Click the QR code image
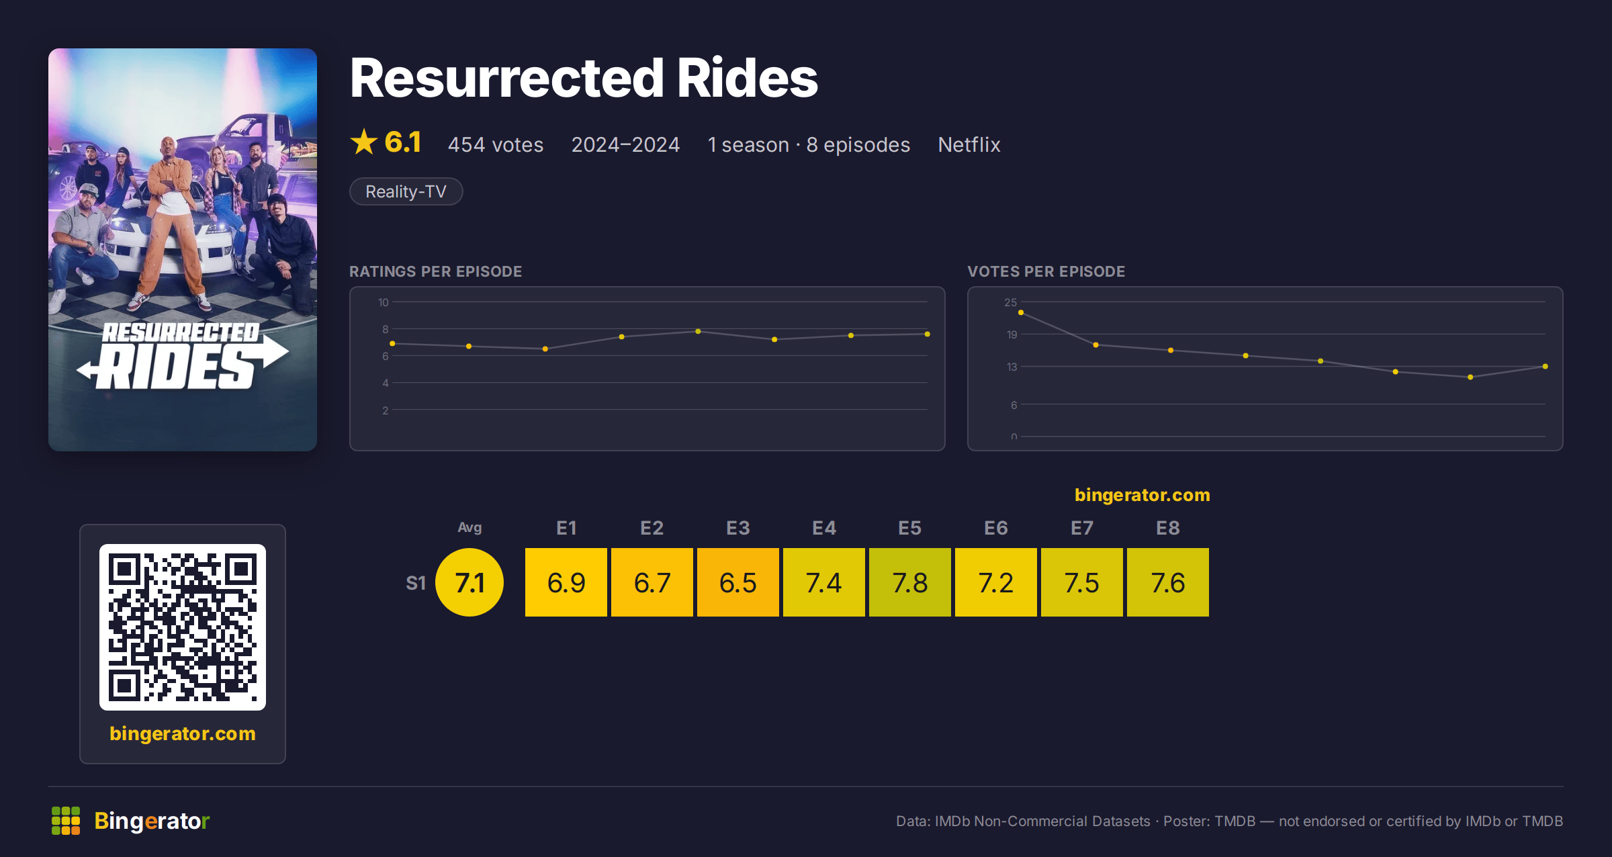 tap(183, 627)
